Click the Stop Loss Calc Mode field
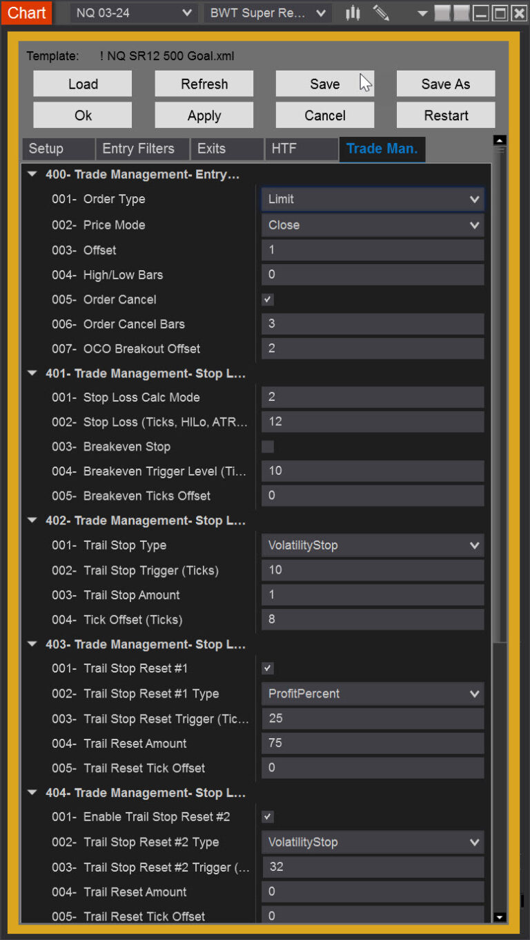The width and height of the screenshot is (530, 940). [x=372, y=397]
